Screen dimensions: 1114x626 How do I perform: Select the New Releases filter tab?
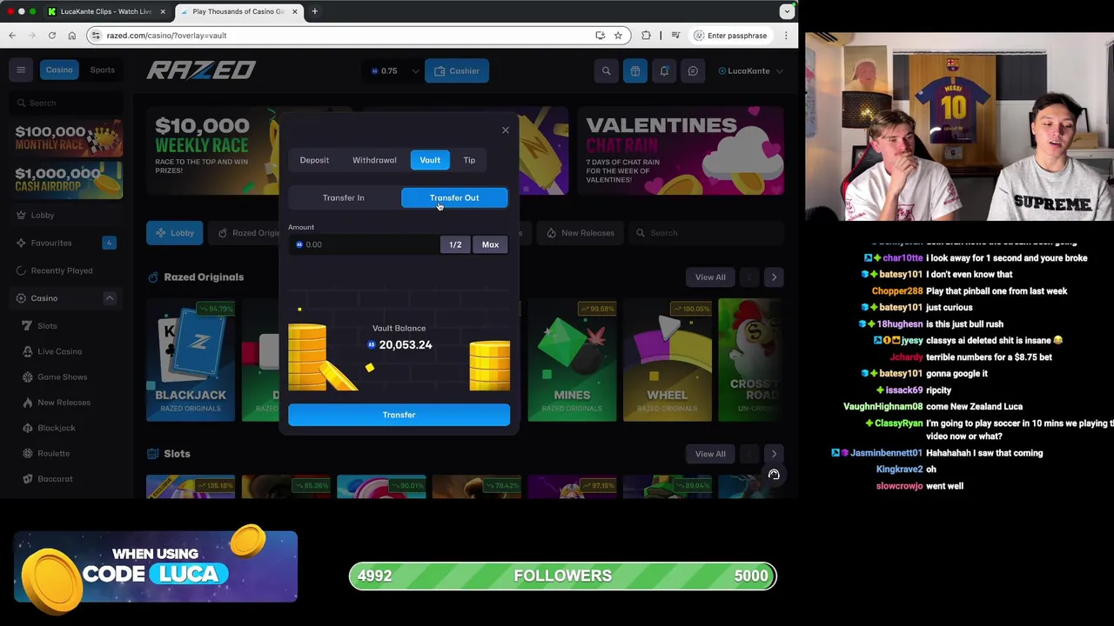(580, 233)
